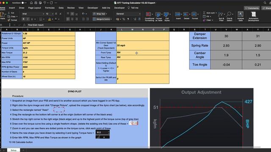Viewport: 271px width, 152px height.
Task: Toggle Underline formatting
Action: pyautogui.click(x=32, y=19)
